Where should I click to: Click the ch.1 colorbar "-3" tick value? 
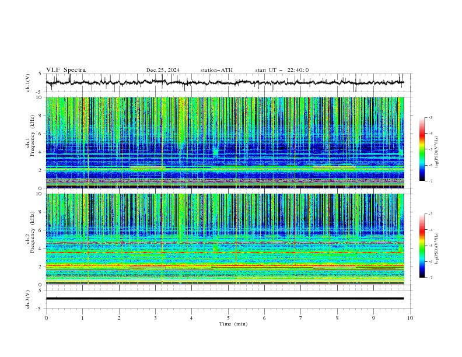click(x=430, y=117)
